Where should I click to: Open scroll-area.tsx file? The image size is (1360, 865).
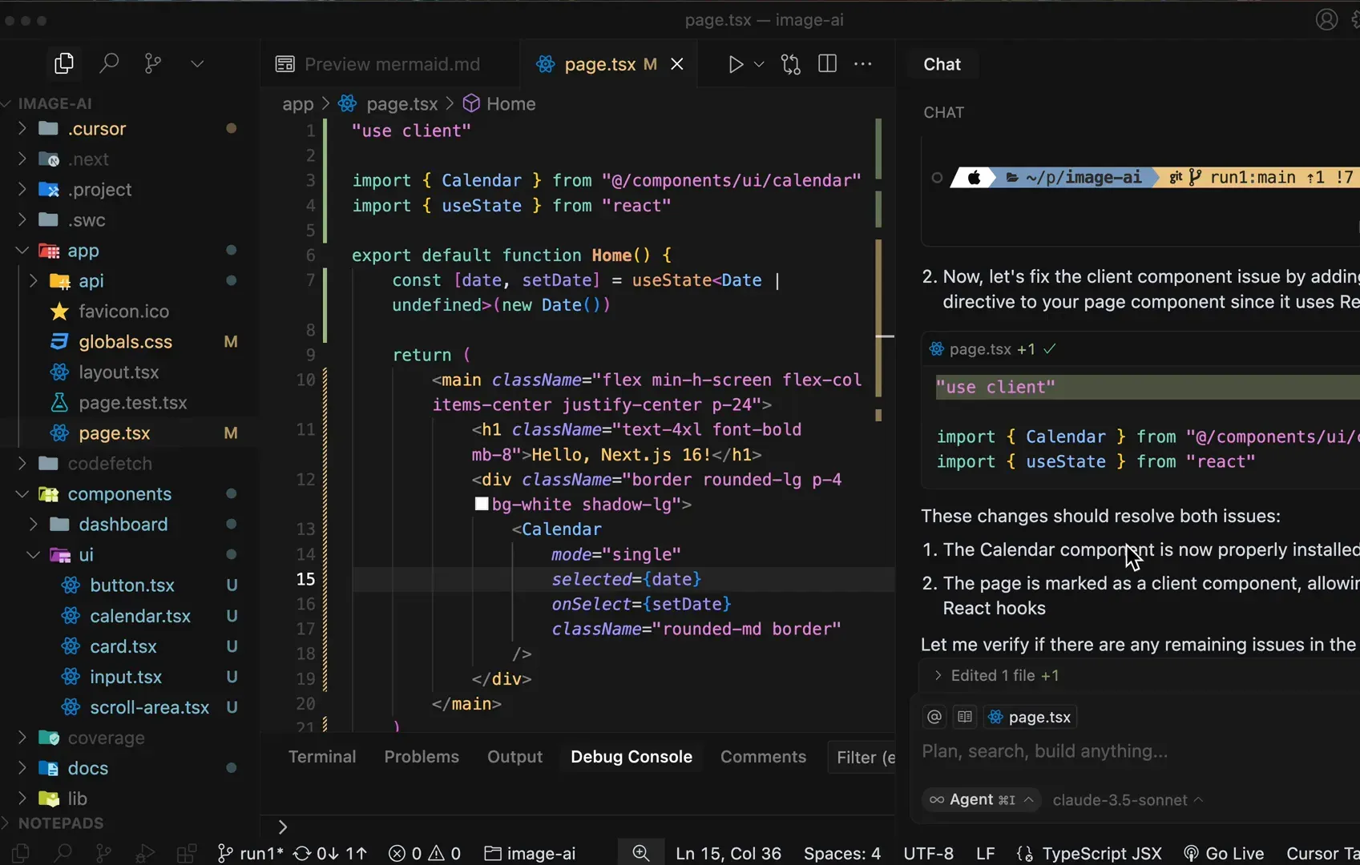click(149, 707)
